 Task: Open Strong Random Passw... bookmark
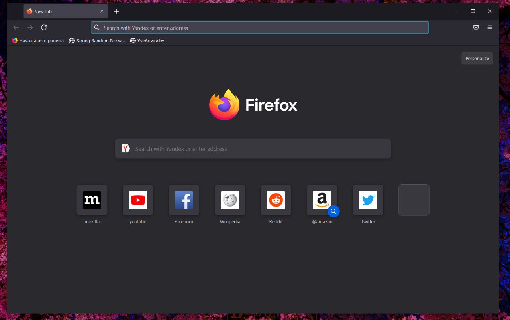[97, 41]
